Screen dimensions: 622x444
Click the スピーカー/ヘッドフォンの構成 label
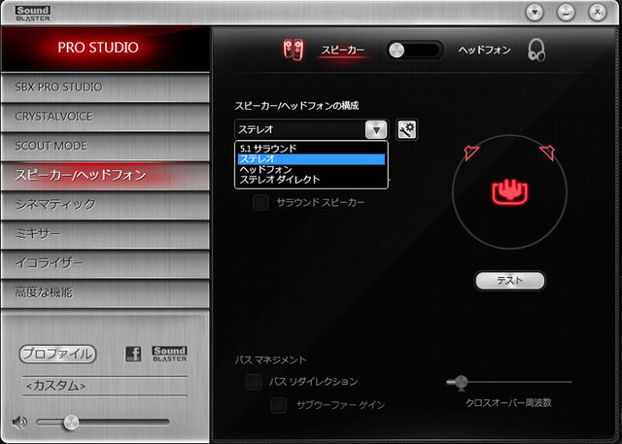click(x=296, y=106)
